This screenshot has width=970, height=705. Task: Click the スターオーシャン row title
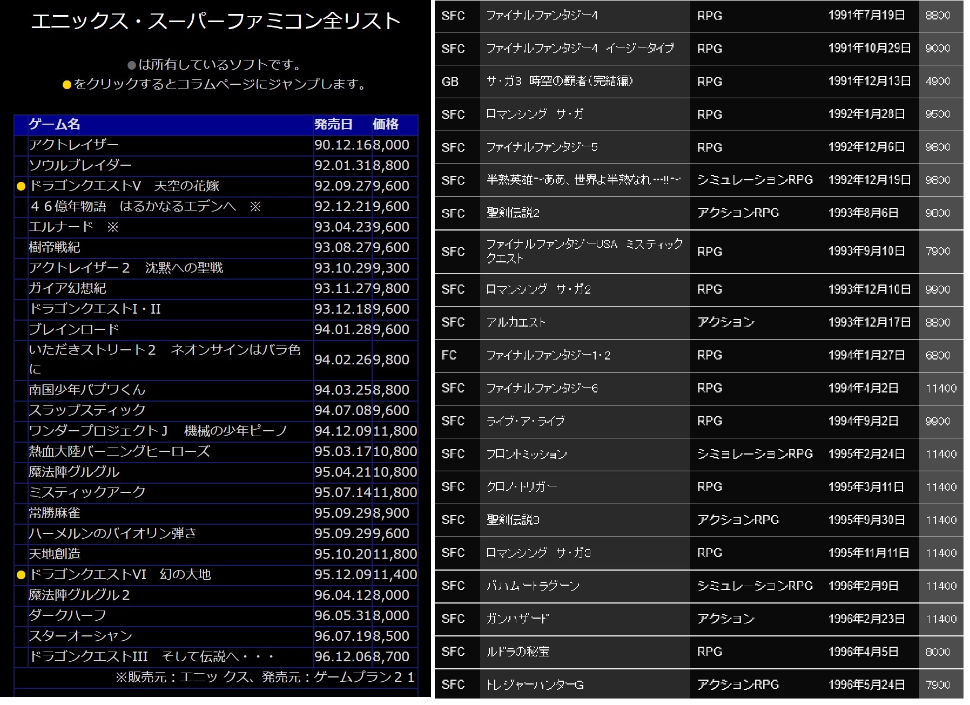80,636
